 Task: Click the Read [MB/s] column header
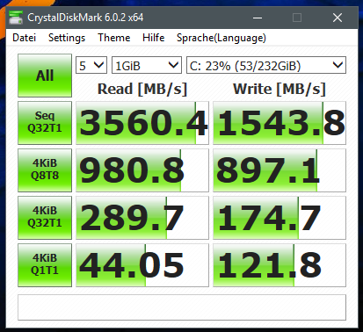click(x=142, y=89)
